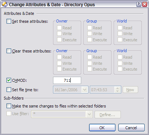This screenshot has height=135, width=149.
Task: Click the Cancel button
Action: pos(131,128)
